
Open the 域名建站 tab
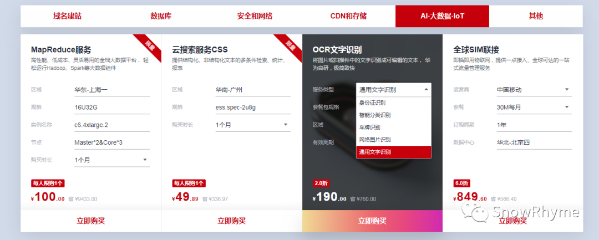[67, 16]
